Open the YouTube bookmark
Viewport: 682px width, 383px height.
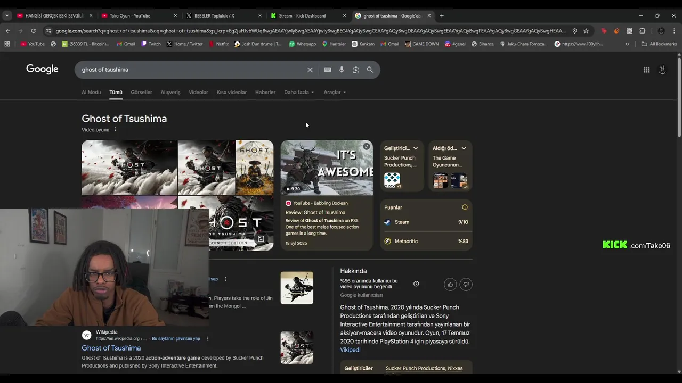click(x=33, y=44)
